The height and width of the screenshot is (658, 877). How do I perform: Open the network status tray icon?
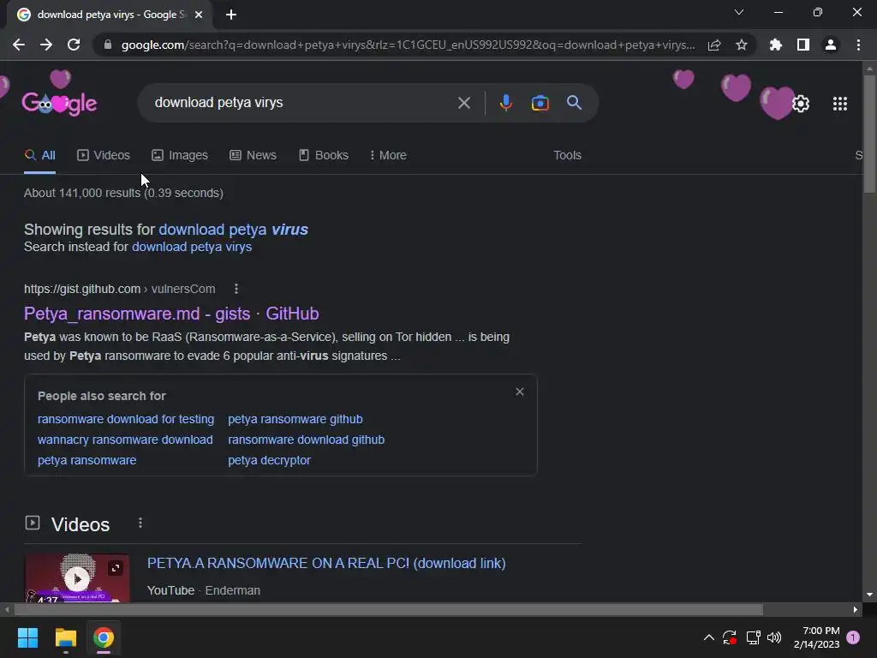click(x=753, y=637)
